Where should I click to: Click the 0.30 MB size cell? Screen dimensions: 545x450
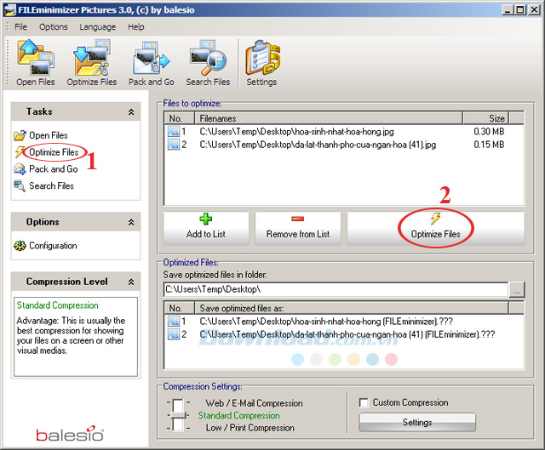click(489, 132)
